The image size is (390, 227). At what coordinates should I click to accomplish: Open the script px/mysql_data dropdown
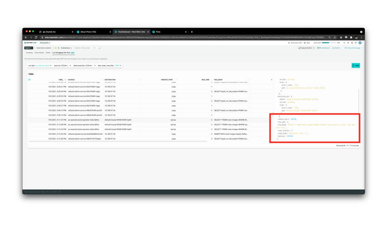coord(43,65)
